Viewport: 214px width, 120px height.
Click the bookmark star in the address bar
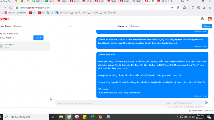coord(172,8)
